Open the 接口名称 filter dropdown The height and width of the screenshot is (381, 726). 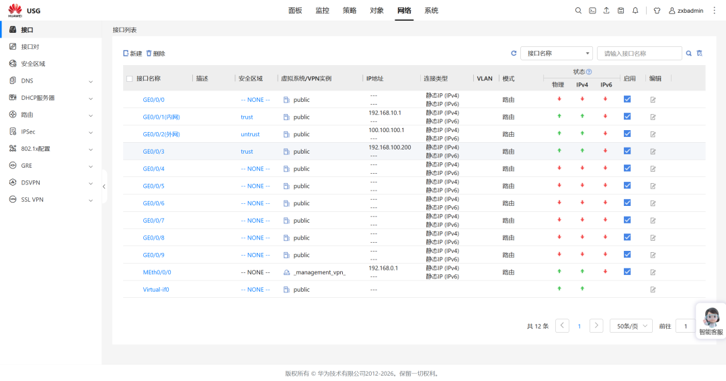click(557, 53)
